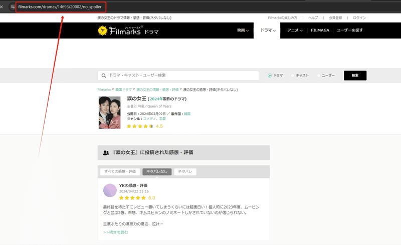Click YK's 5.0 star rating

pyautogui.click(x=137, y=198)
